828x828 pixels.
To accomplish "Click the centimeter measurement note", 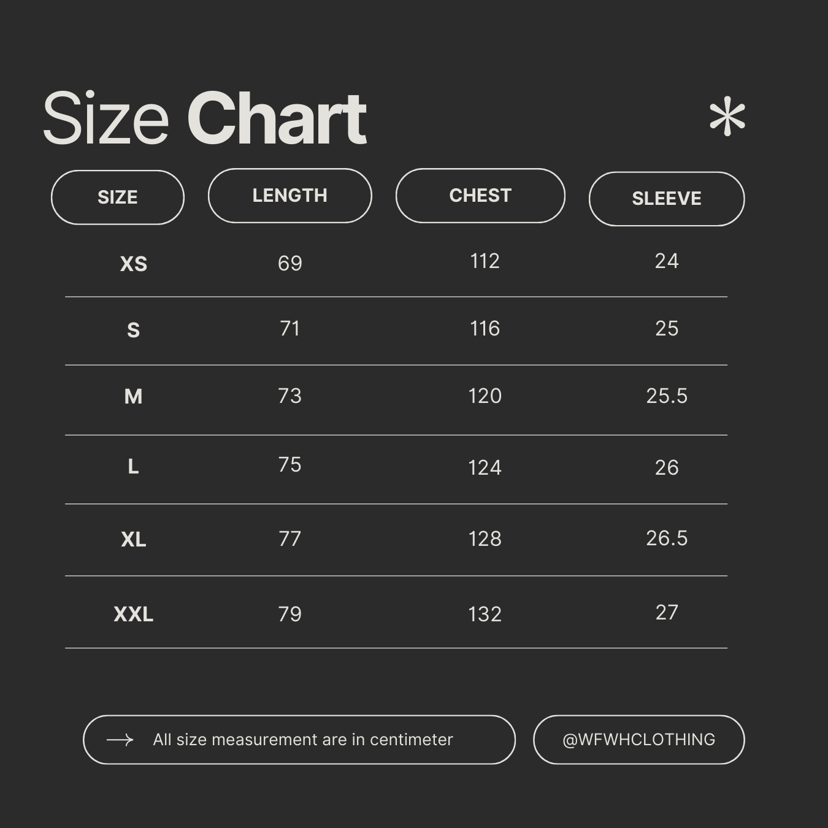I will (302, 740).
